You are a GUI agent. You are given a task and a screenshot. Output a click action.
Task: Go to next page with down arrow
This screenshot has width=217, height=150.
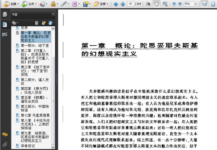(x=123, y=4)
